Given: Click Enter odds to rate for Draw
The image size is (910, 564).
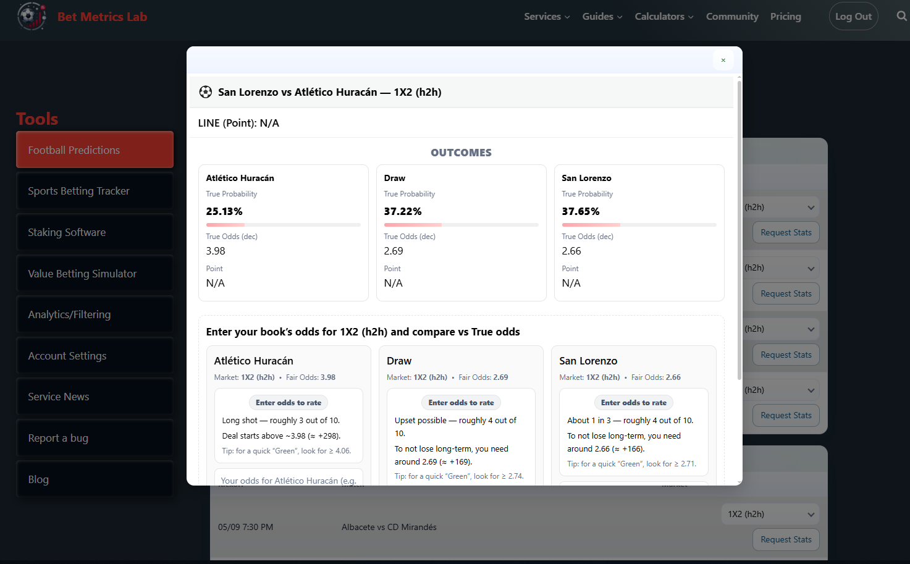Looking at the screenshot, I should 461,403.
